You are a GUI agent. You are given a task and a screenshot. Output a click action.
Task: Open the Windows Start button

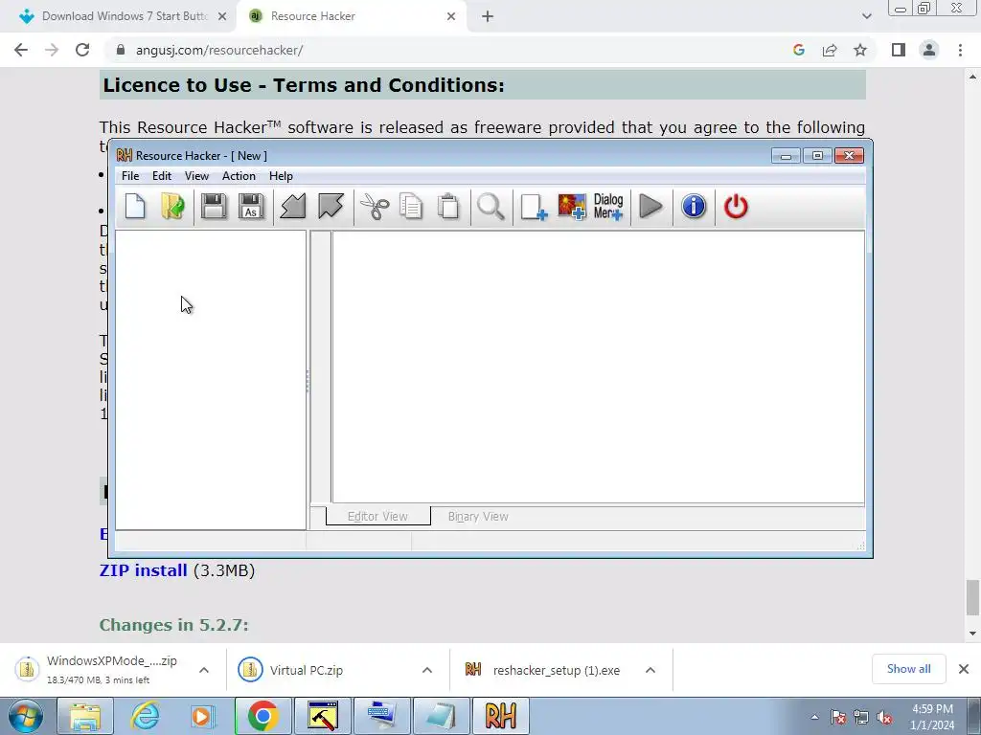pyautogui.click(x=26, y=716)
